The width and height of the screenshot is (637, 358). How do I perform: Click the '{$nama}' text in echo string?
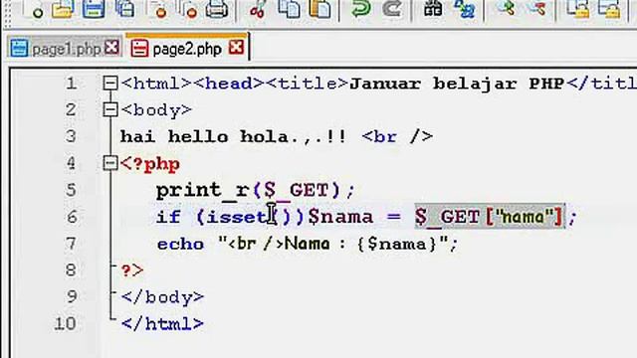pos(397,244)
